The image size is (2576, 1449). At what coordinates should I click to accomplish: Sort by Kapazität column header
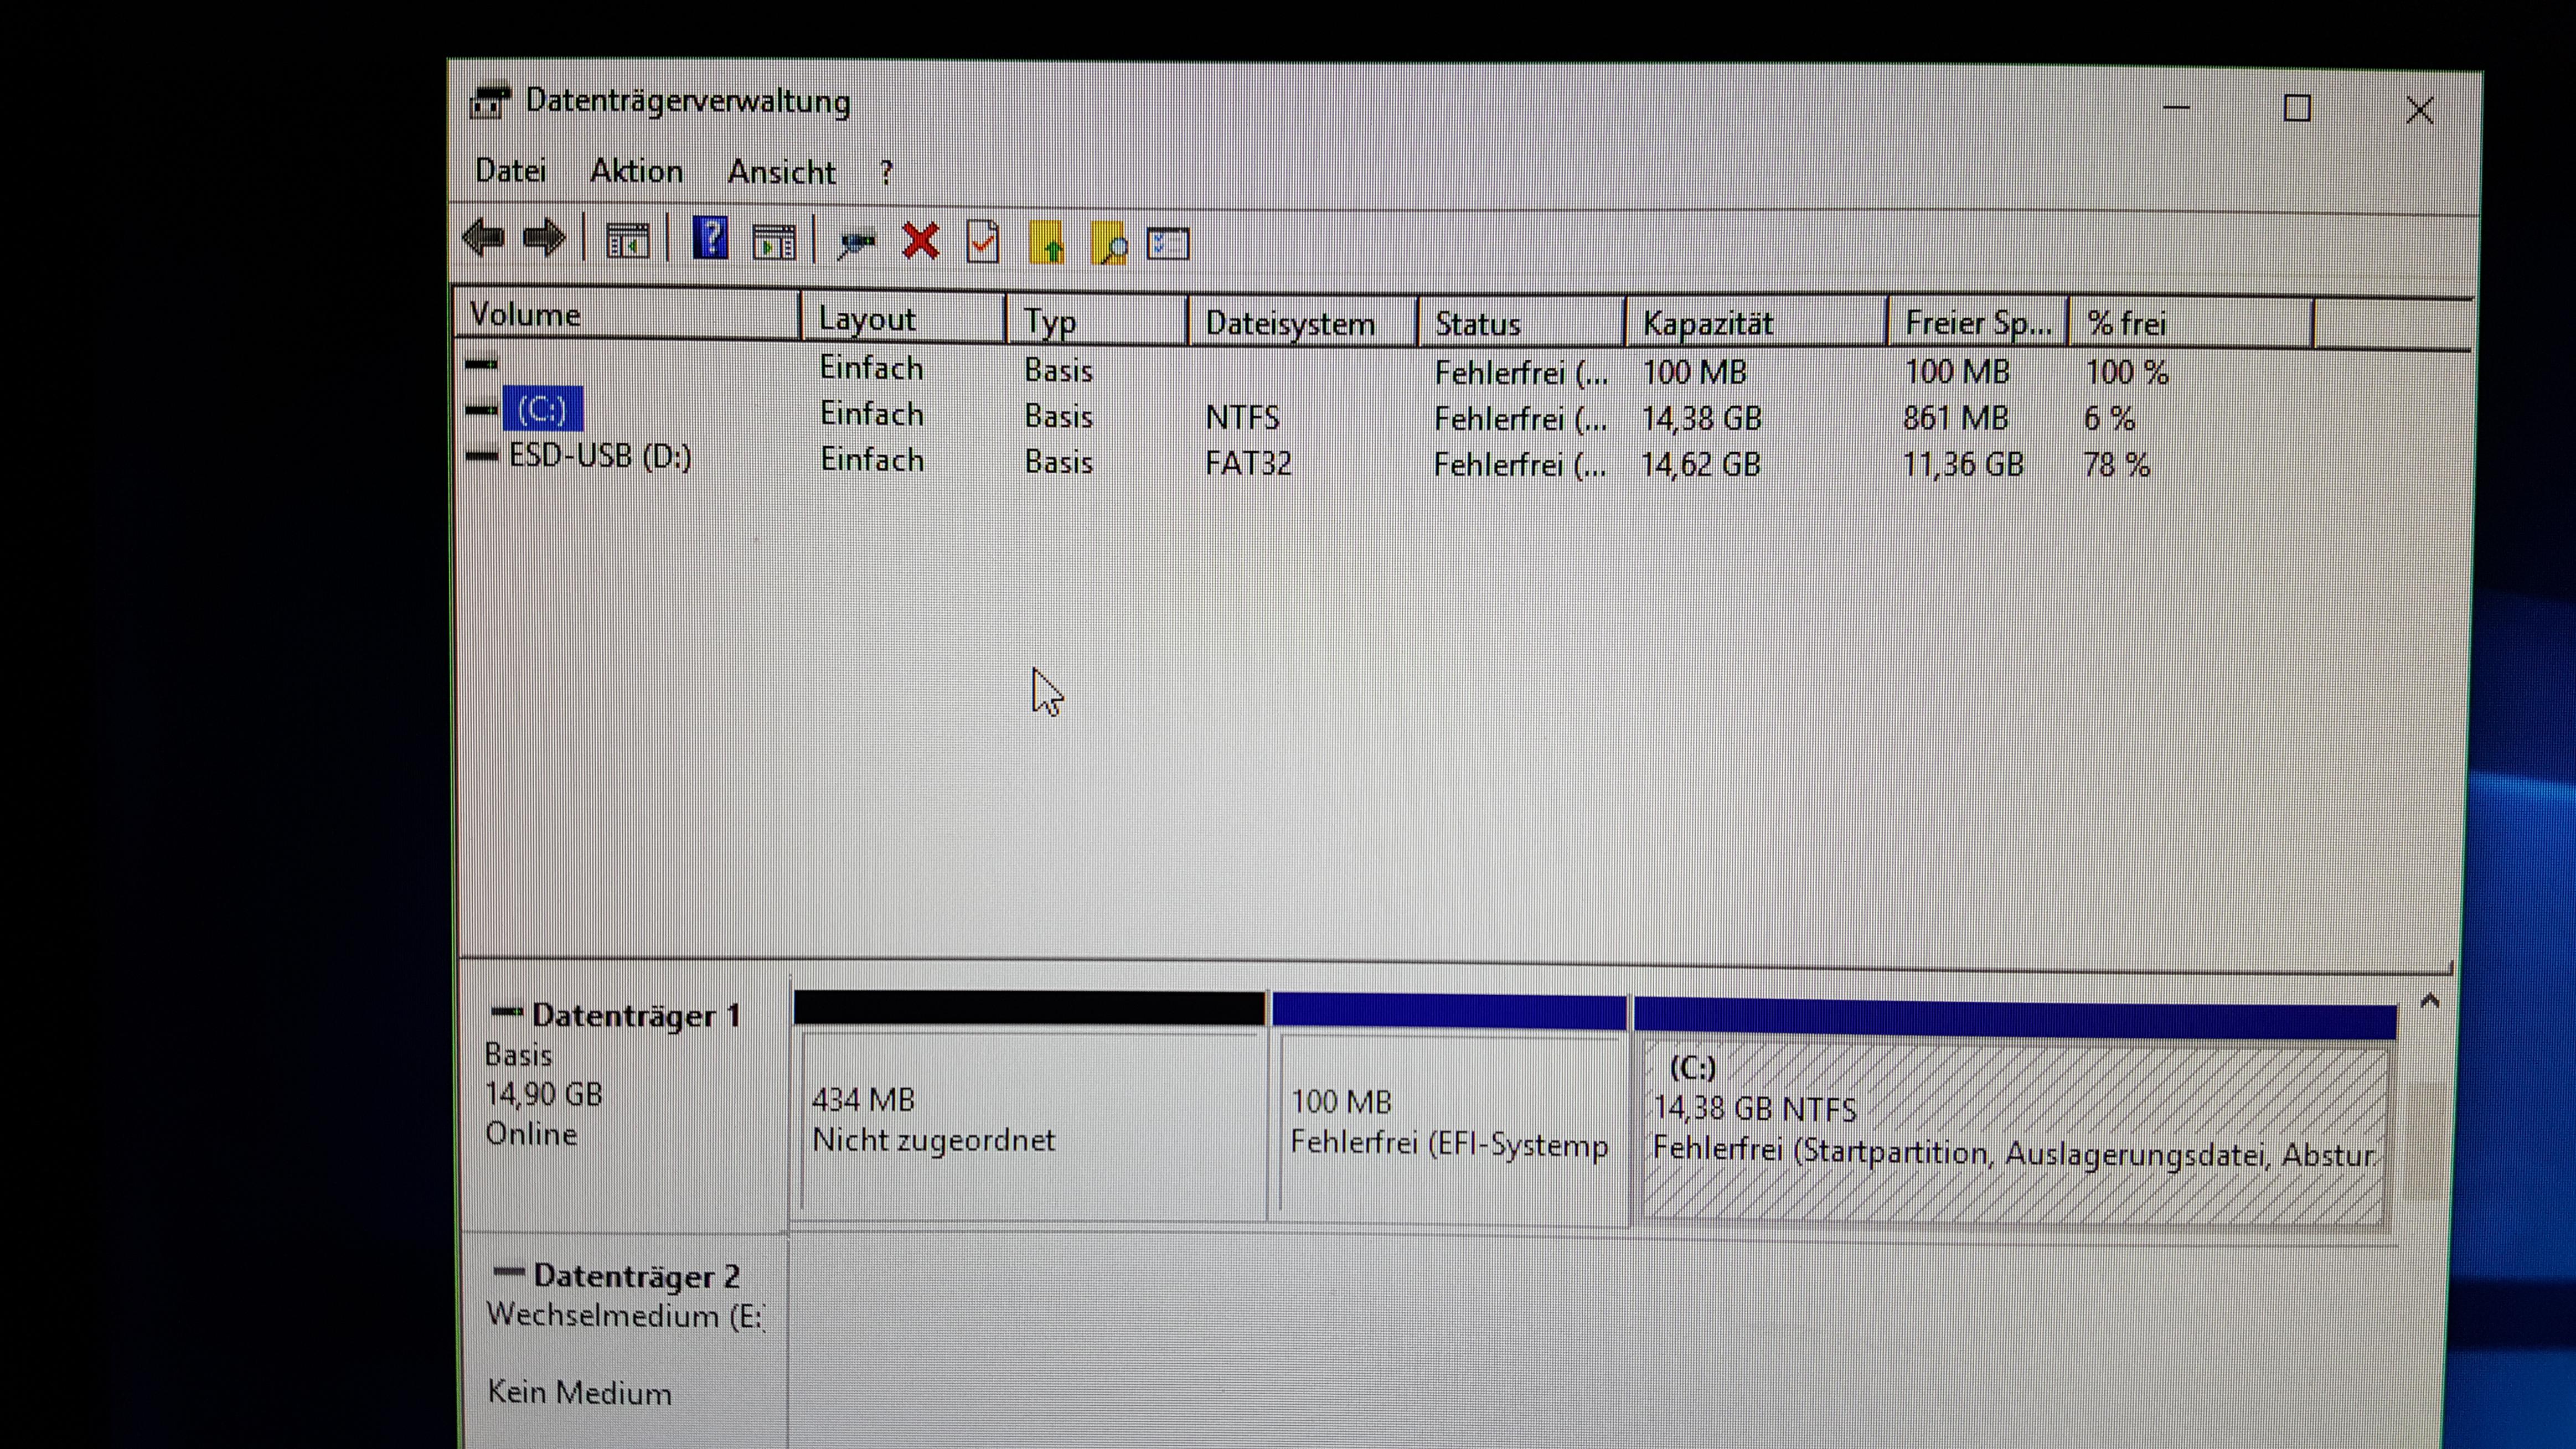tap(1707, 323)
